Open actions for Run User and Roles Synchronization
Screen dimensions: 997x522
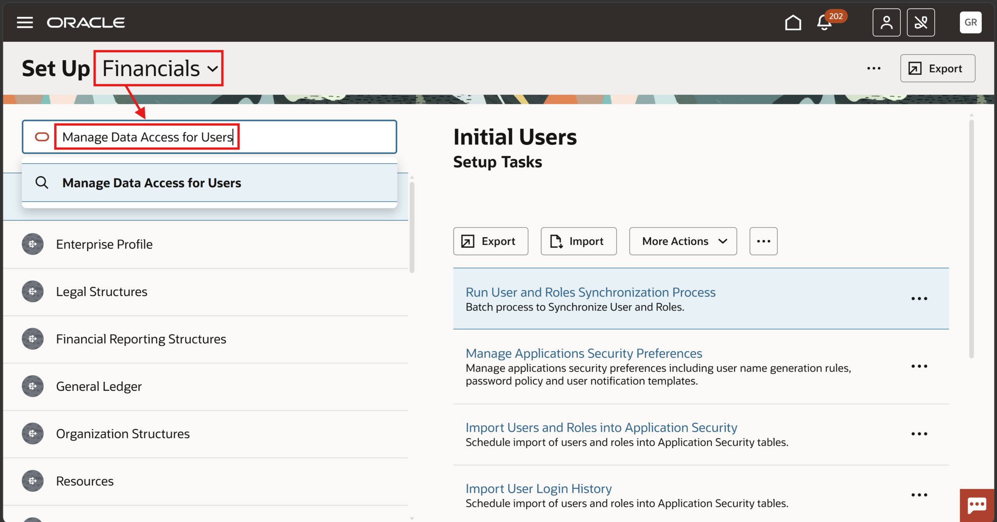[919, 298]
